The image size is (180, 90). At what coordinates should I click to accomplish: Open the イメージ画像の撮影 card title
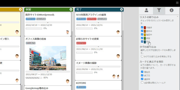[86, 63]
